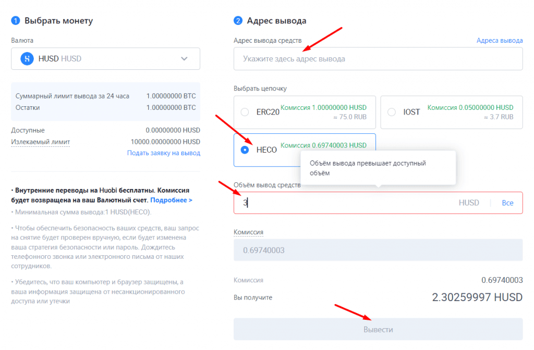Click the Суммарный лимит вывода за 24 часа text
The image size is (534, 350).
pyautogui.click(x=72, y=96)
